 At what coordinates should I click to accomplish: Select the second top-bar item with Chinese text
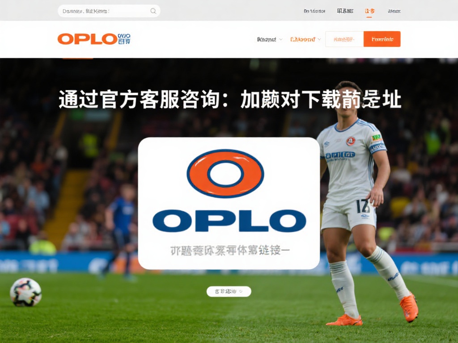pos(345,11)
